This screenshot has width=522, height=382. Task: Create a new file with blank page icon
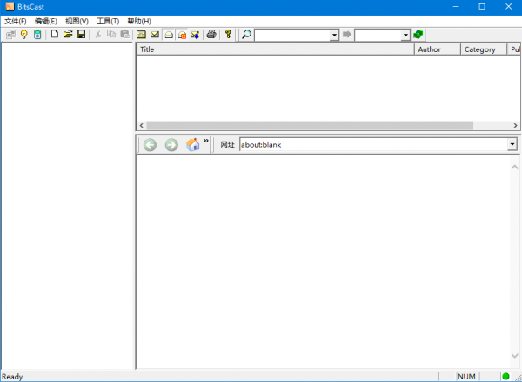(x=55, y=34)
